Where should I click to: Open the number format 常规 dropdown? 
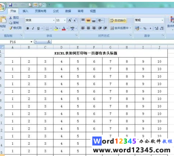pyautogui.click(x=162, y=20)
